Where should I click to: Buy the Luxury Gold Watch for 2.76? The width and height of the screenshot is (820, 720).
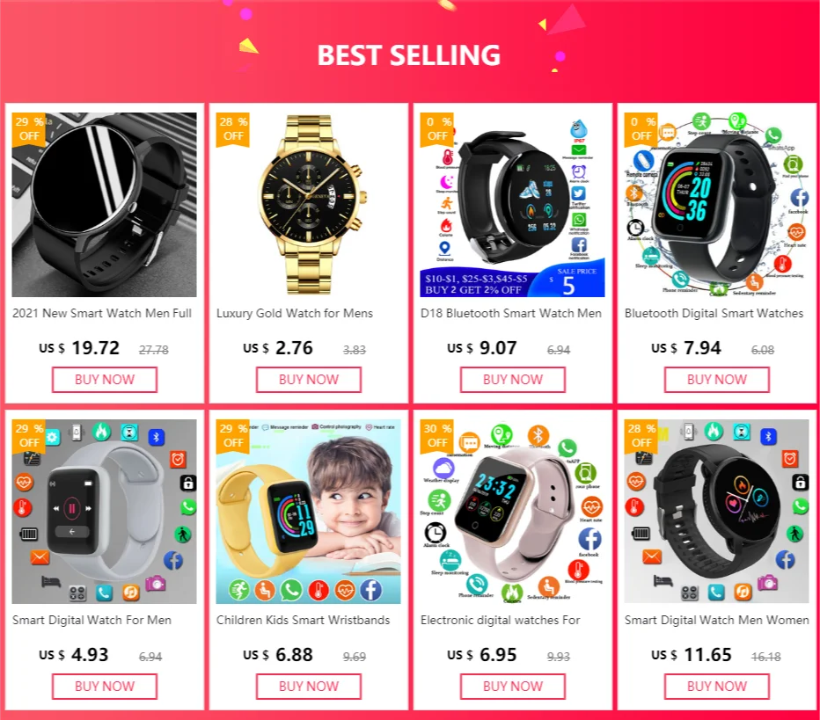point(309,380)
